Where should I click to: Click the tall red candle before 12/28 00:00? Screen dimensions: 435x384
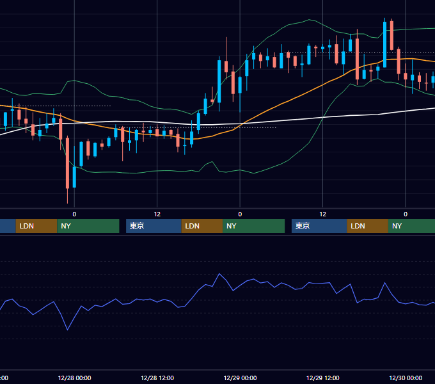(x=67, y=163)
